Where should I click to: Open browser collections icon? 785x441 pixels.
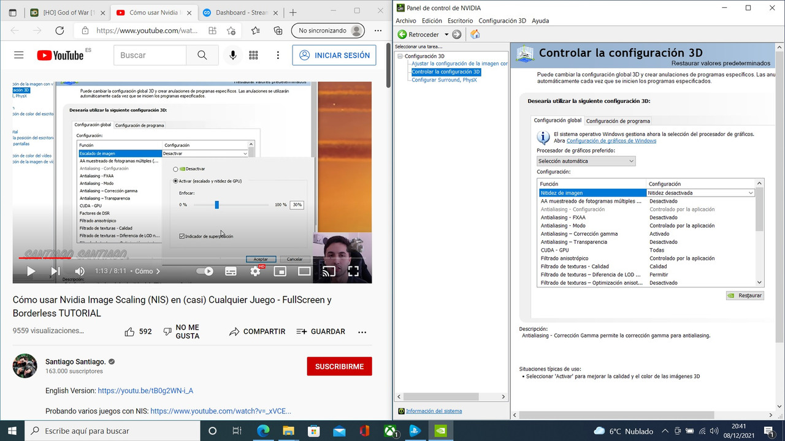(278, 31)
